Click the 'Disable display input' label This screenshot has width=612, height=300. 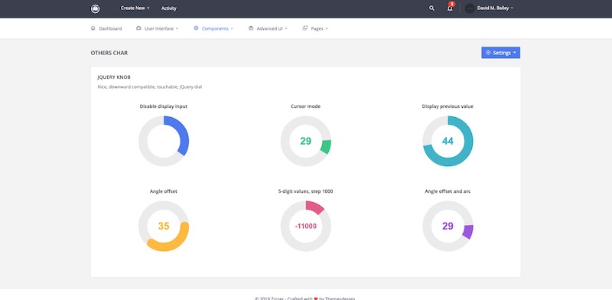164,106
